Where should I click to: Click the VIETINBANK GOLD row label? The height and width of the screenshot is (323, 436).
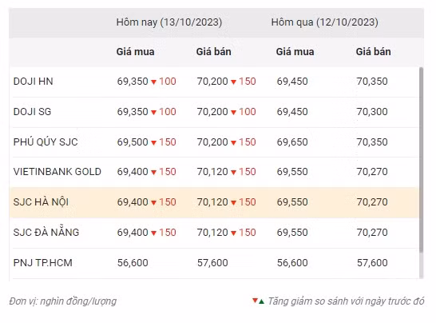[x=57, y=172]
